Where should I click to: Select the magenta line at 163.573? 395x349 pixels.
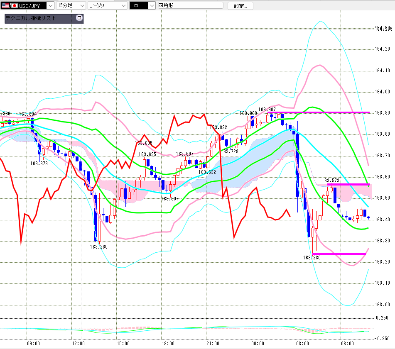coord(348,184)
